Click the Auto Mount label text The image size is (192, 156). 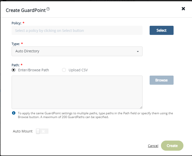23,131
